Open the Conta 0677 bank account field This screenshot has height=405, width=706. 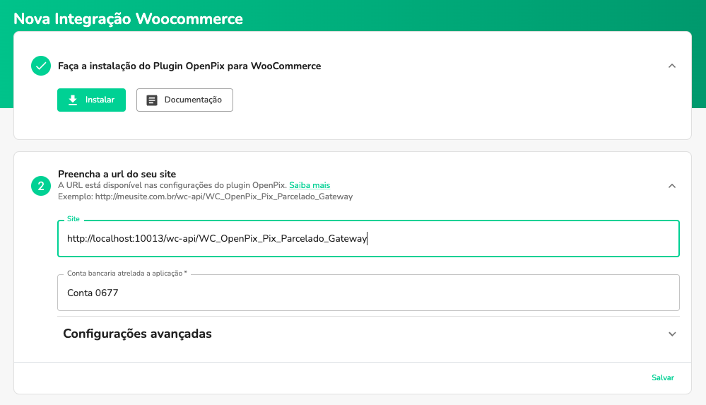click(367, 293)
